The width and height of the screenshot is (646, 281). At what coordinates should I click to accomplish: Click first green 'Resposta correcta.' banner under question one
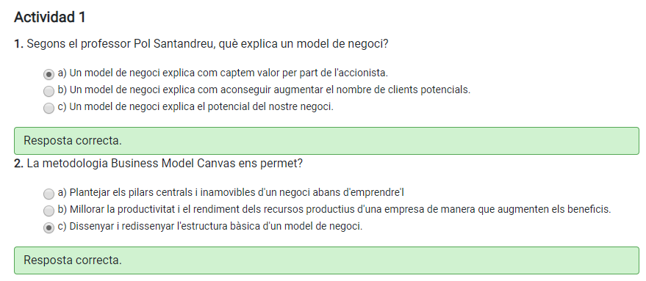coord(326,141)
